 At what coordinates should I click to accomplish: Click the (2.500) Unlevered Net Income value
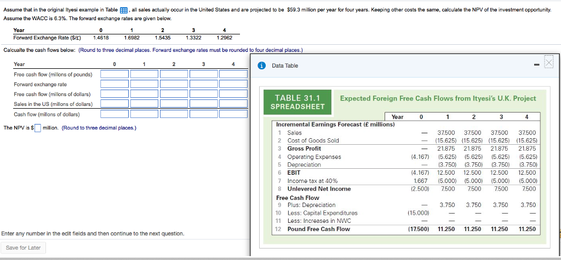point(420,188)
